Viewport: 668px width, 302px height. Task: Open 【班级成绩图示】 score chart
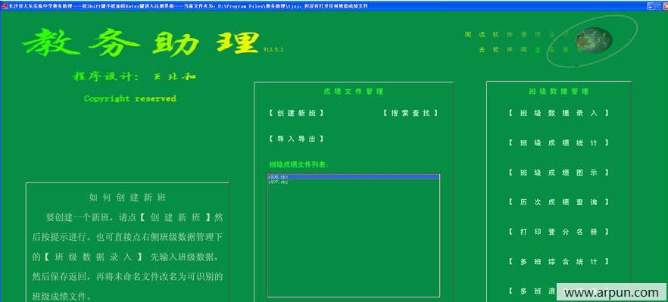coord(558,173)
